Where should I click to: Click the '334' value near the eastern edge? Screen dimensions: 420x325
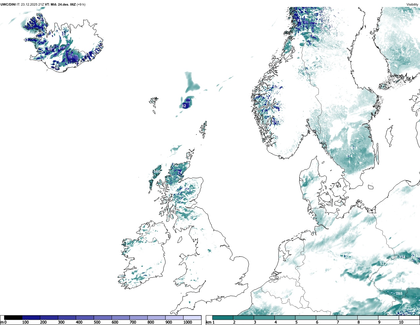tap(402, 257)
